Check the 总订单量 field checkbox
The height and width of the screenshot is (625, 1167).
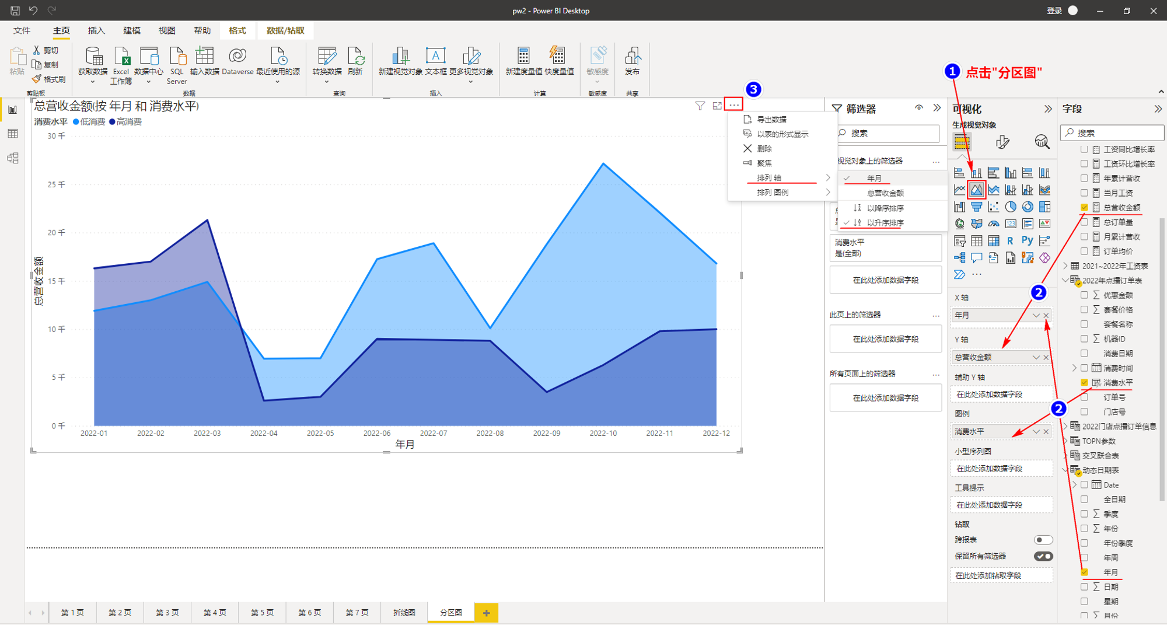1084,222
